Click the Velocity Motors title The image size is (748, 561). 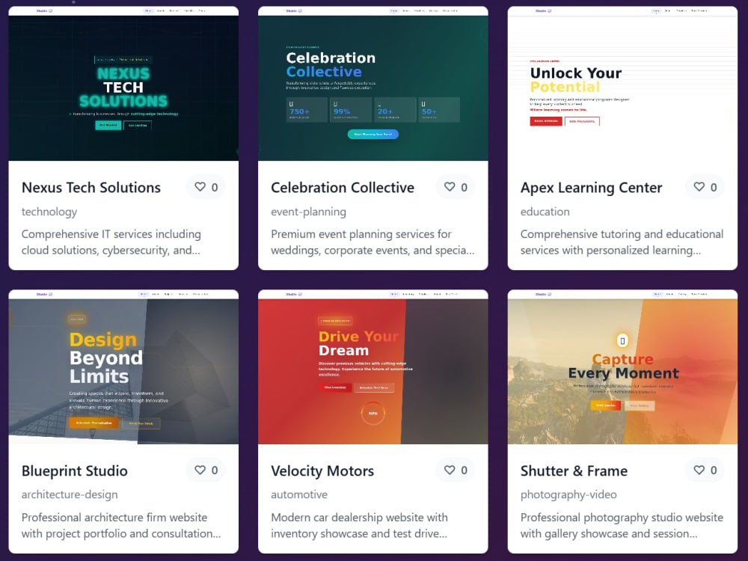click(322, 470)
